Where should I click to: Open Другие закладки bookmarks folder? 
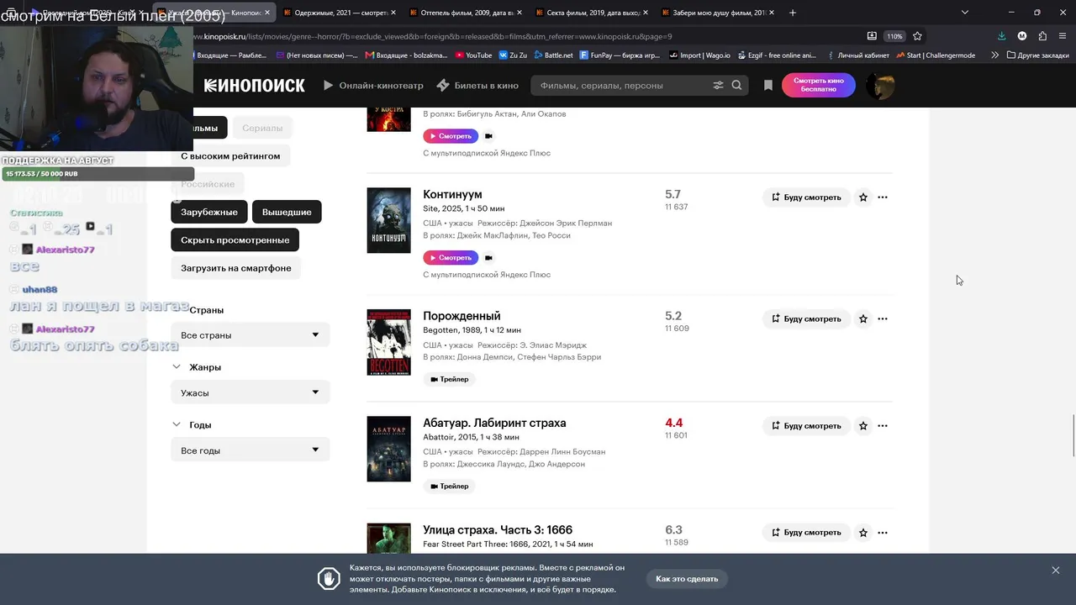coord(1037,55)
